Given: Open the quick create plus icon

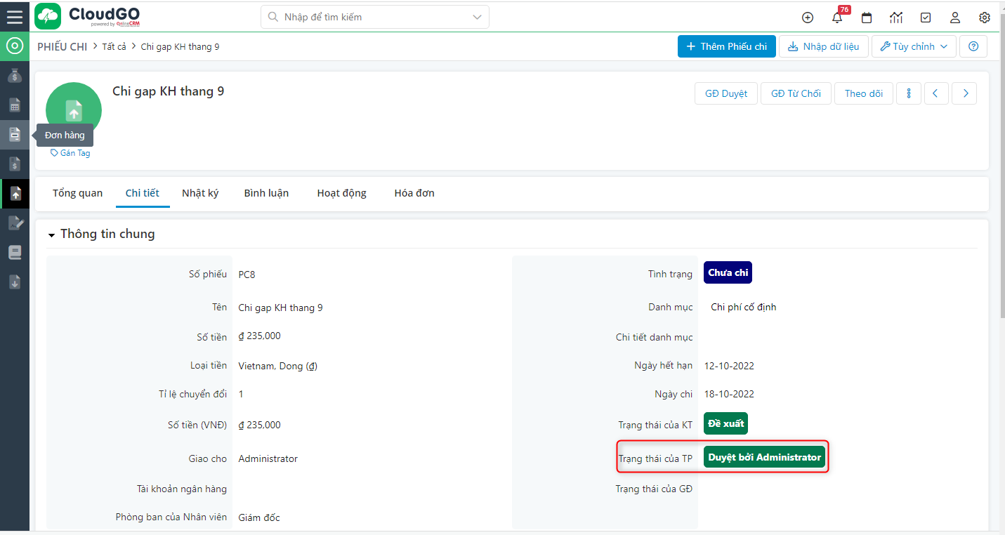Looking at the screenshot, I should point(807,18).
